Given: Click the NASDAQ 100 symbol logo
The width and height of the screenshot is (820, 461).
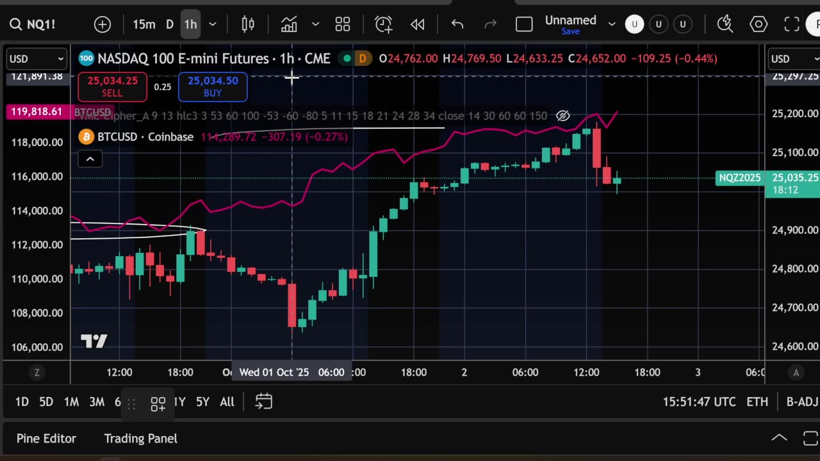Looking at the screenshot, I should [x=86, y=59].
